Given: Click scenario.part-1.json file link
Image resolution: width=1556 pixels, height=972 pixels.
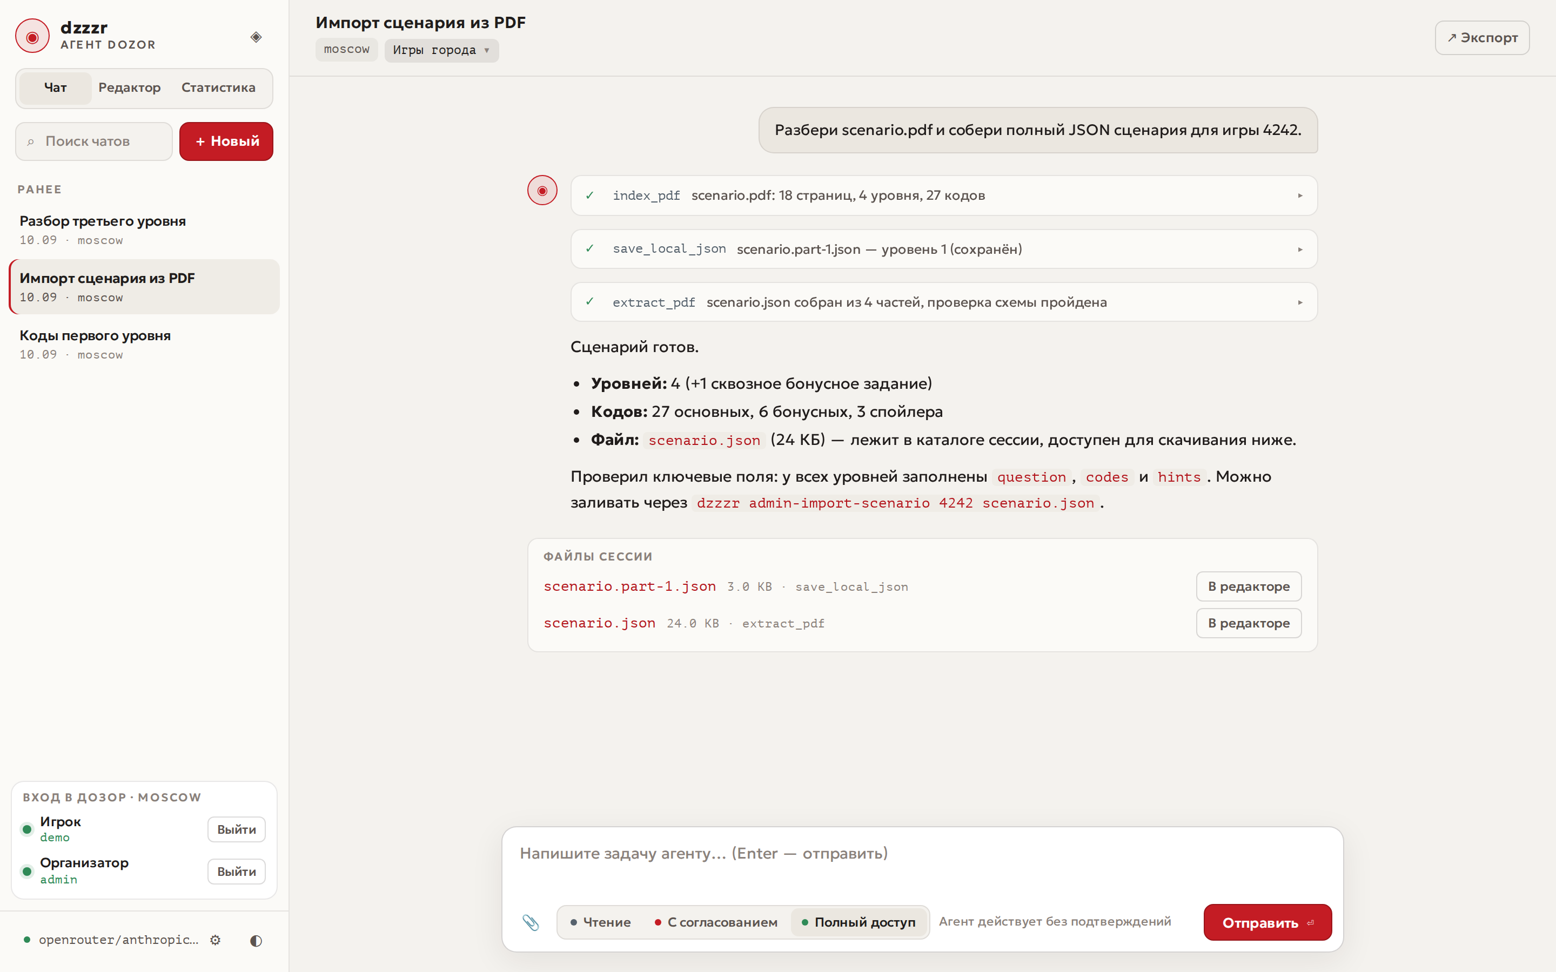Looking at the screenshot, I should pyautogui.click(x=629, y=586).
